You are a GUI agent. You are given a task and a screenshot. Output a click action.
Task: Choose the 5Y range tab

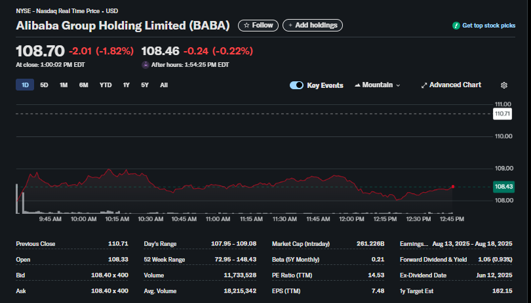pos(145,85)
